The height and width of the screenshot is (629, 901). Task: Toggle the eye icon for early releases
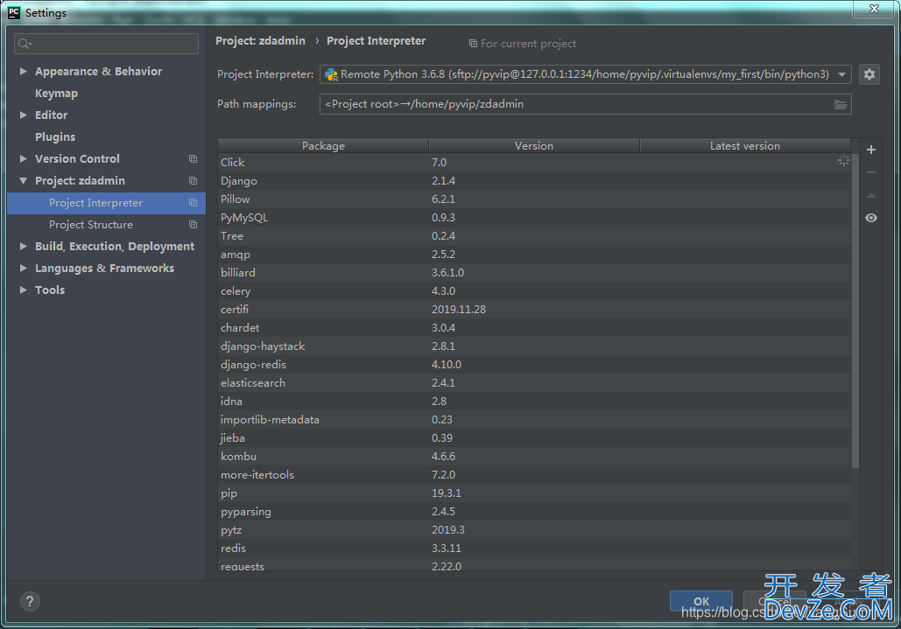point(871,218)
